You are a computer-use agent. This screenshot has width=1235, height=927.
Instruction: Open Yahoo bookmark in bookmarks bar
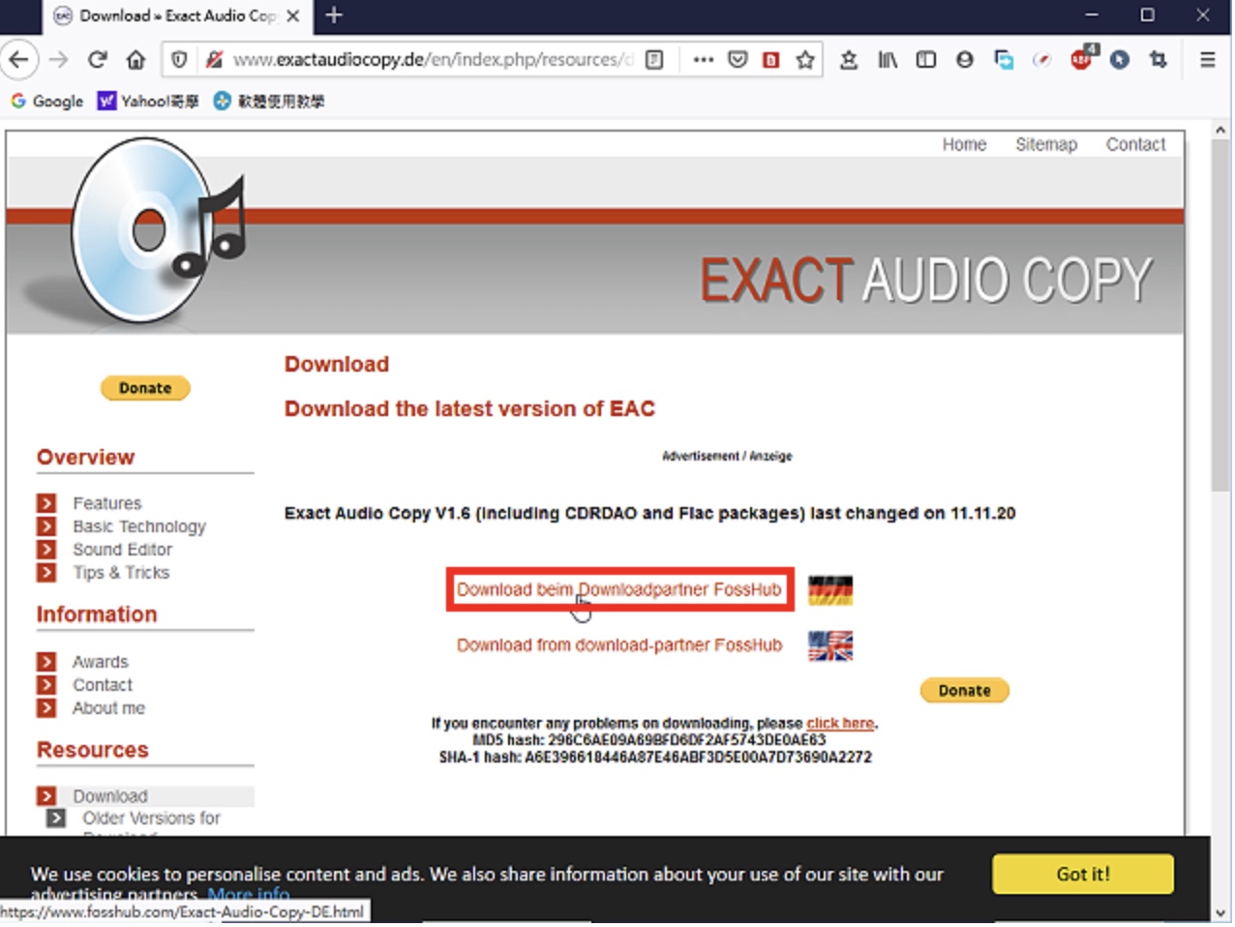click(148, 101)
